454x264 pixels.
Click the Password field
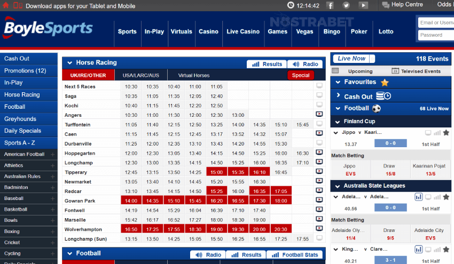tap(436, 35)
